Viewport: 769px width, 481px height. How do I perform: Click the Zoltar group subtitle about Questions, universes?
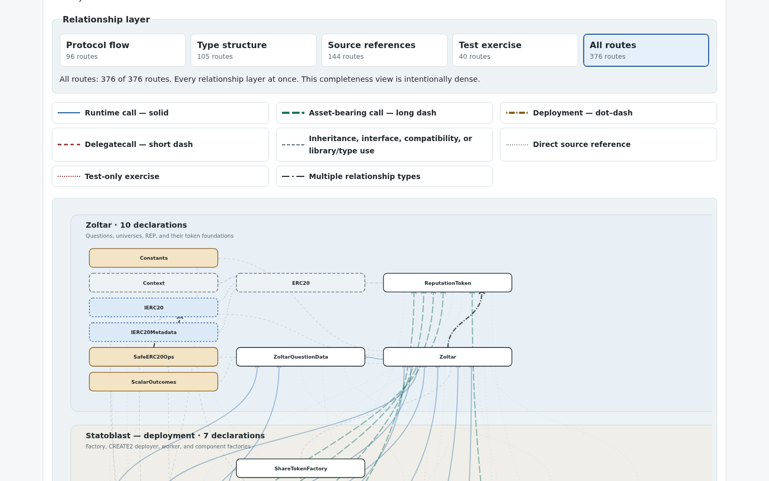[x=160, y=236]
